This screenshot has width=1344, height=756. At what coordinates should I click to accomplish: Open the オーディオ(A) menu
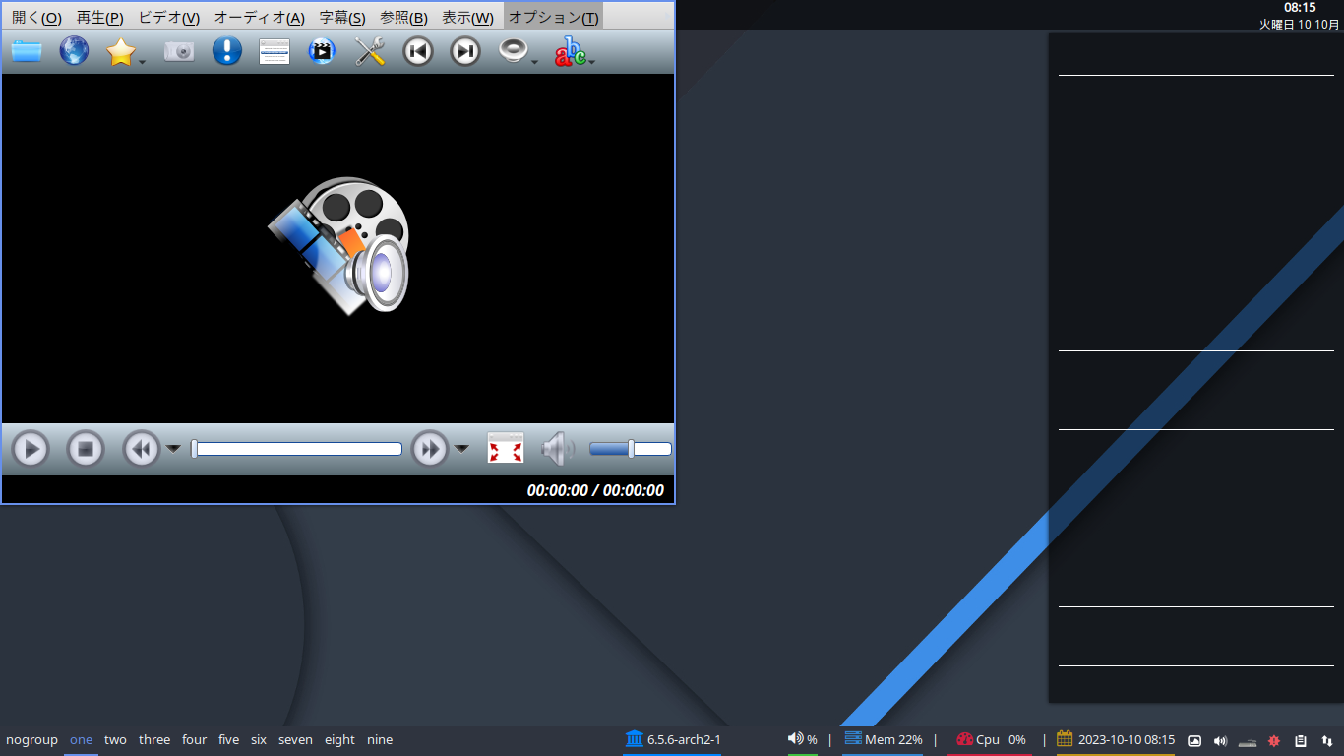(x=260, y=18)
